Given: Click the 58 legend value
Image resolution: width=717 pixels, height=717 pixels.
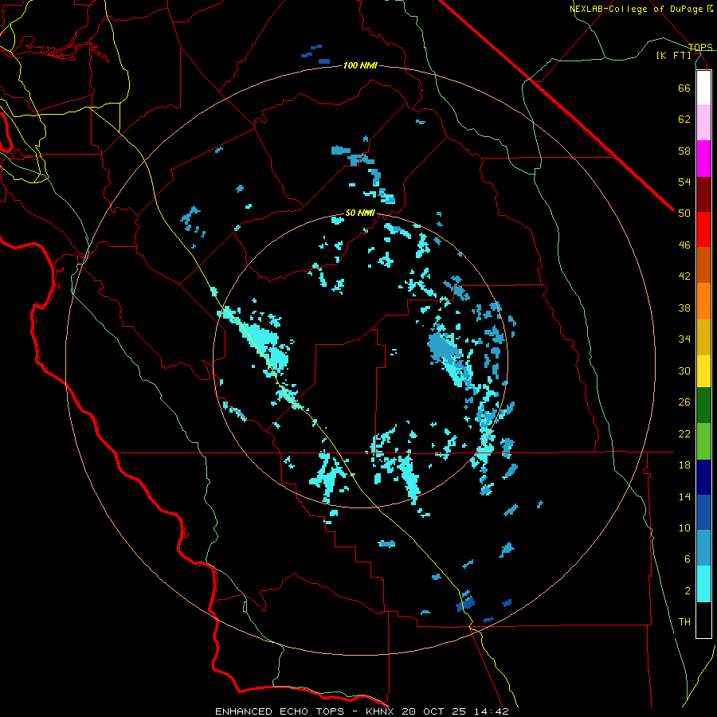Looking at the screenshot, I should point(684,151).
